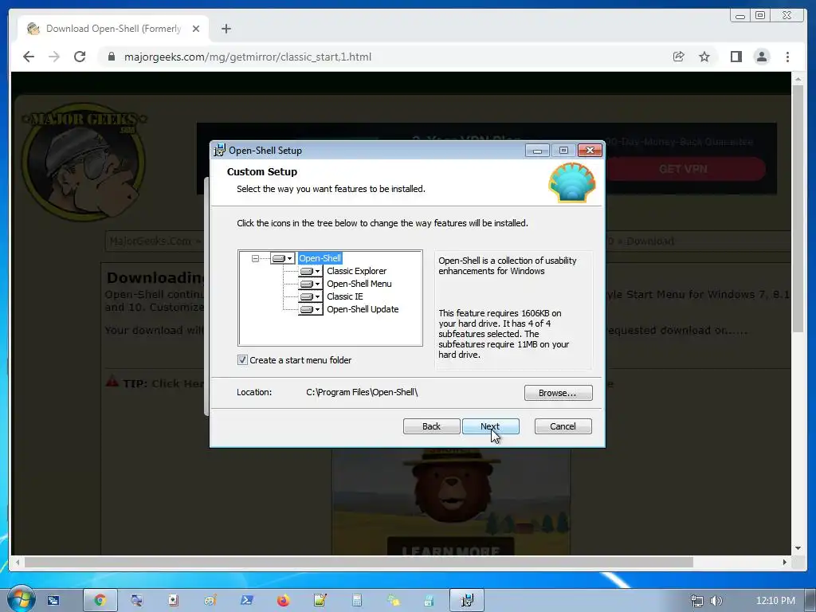Click the Next button in Open-Shell Setup
The image size is (816, 612).
(490, 426)
